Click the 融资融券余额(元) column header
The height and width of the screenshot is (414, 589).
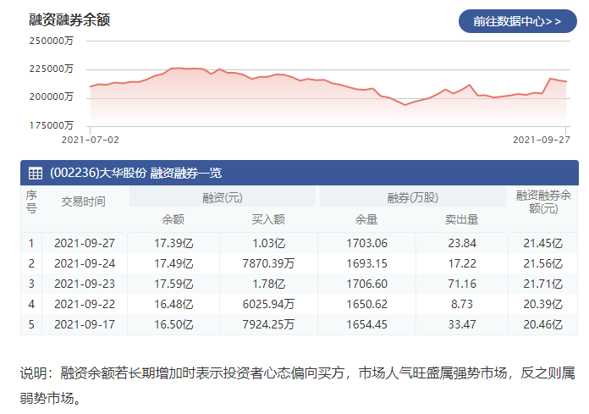click(x=543, y=202)
